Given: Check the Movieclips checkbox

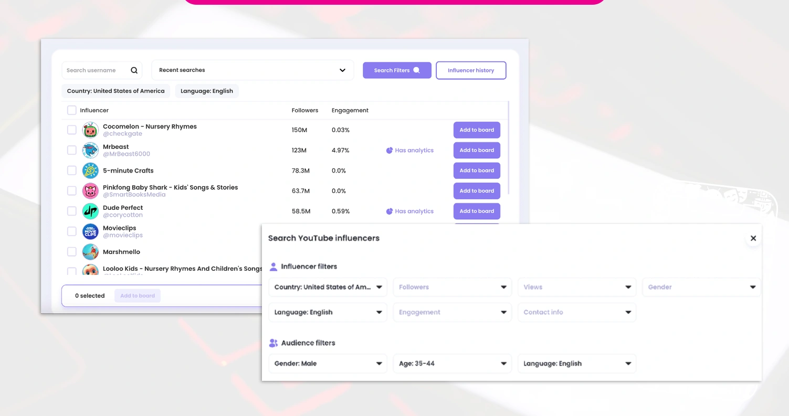Looking at the screenshot, I should pyautogui.click(x=71, y=231).
